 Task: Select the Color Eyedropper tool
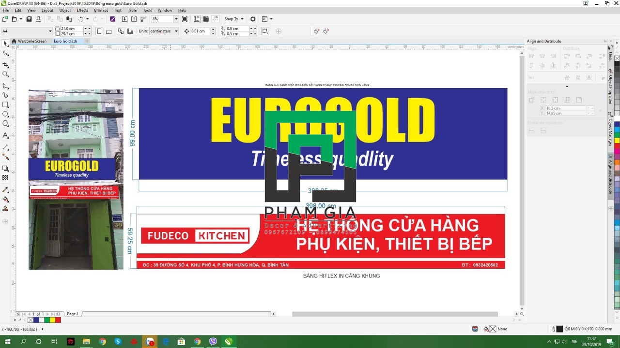pyautogui.click(x=5, y=189)
